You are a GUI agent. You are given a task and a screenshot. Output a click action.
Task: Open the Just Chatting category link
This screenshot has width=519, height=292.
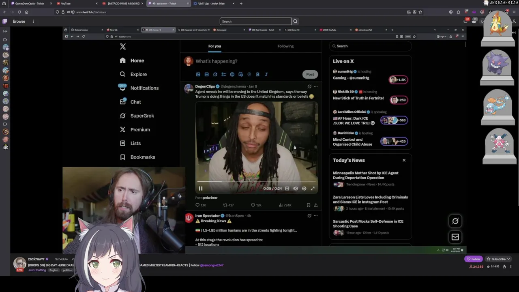click(x=37, y=270)
